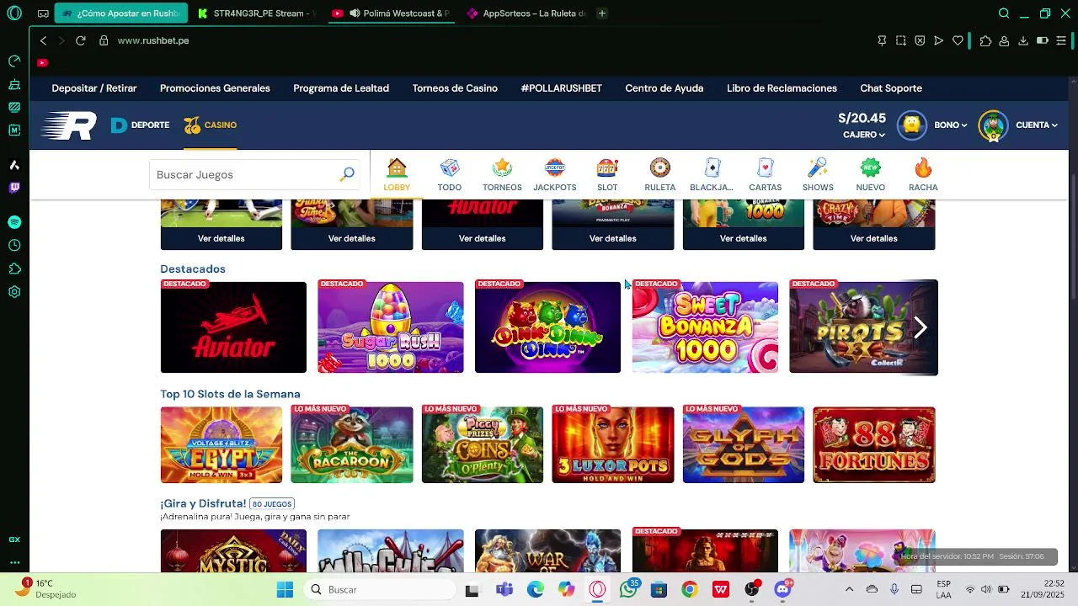Image resolution: width=1078 pixels, height=606 pixels.
Task: Open The Racaroon slot
Action: click(352, 444)
